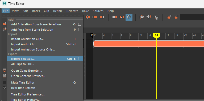The width and height of the screenshot is (204, 101).
Task: Toggle the magnet snapping icon
Action: 129,17
